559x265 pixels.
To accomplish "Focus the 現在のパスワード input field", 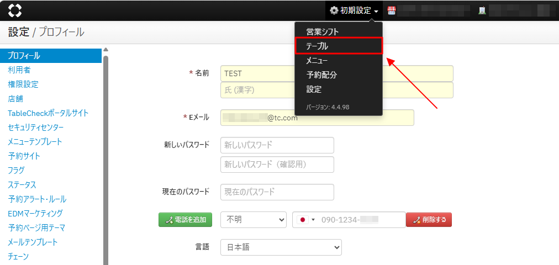I will 277,192.
